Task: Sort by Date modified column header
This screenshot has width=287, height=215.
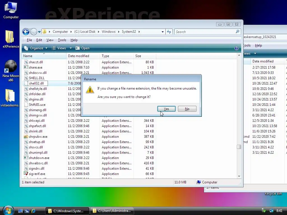Action: tap(83, 56)
